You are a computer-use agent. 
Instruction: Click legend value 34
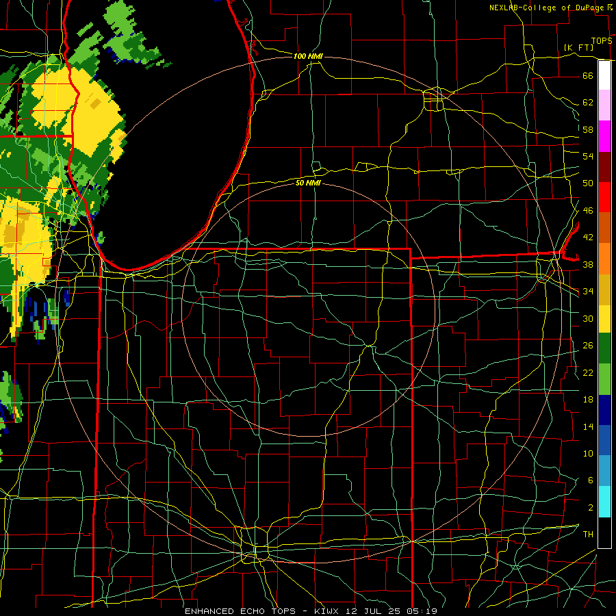[x=588, y=291]
